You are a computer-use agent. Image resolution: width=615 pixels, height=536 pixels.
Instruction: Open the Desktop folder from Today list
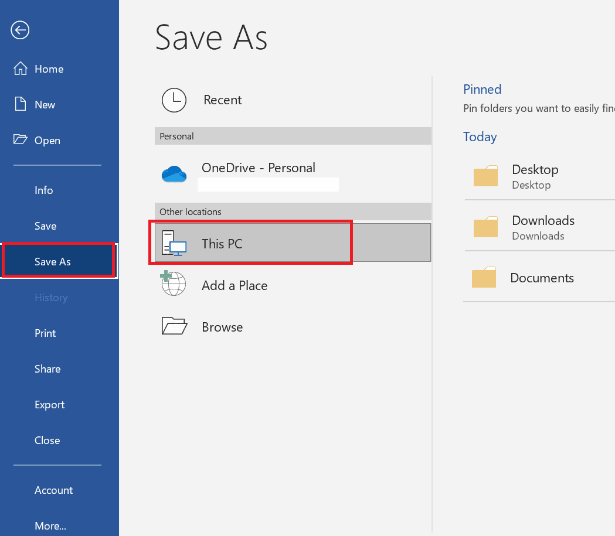(485, 176)
